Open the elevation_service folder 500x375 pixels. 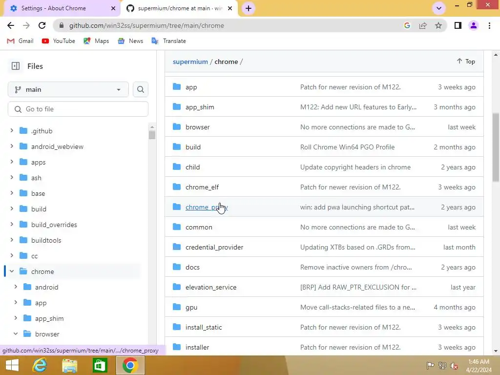211,287
